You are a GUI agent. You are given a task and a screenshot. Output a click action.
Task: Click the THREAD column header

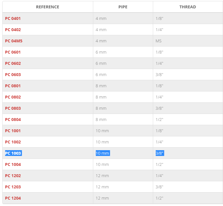187,7
